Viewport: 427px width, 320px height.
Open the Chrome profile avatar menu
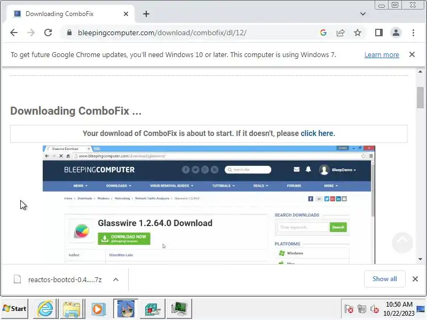(x=396, y=33)
